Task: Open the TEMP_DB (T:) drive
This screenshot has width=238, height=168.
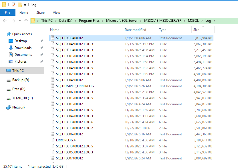Action: tap(22, 98)
